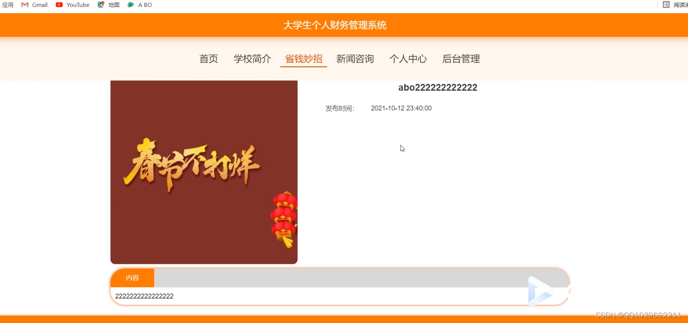Click the publish time 2021-10-12 23:40:00
Image resolution: width=688 pixels, height=323 pixels.
click(x=401, y=108)
